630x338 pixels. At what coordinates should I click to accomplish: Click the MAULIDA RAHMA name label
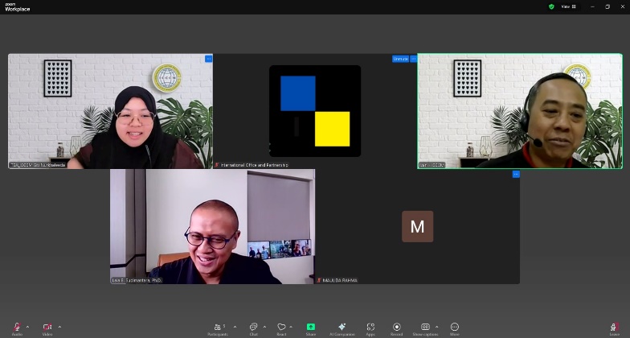point(340,280)
